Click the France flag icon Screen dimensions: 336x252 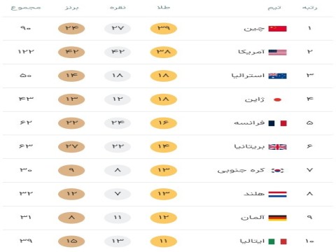[x=277, y=123]
